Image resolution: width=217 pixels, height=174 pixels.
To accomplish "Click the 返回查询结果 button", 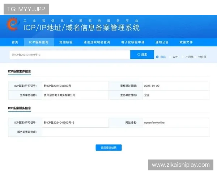I will [x=109, y=148].
